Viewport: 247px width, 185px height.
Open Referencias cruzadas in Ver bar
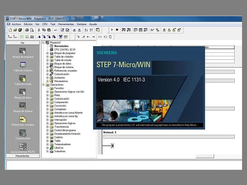[23, 121]
